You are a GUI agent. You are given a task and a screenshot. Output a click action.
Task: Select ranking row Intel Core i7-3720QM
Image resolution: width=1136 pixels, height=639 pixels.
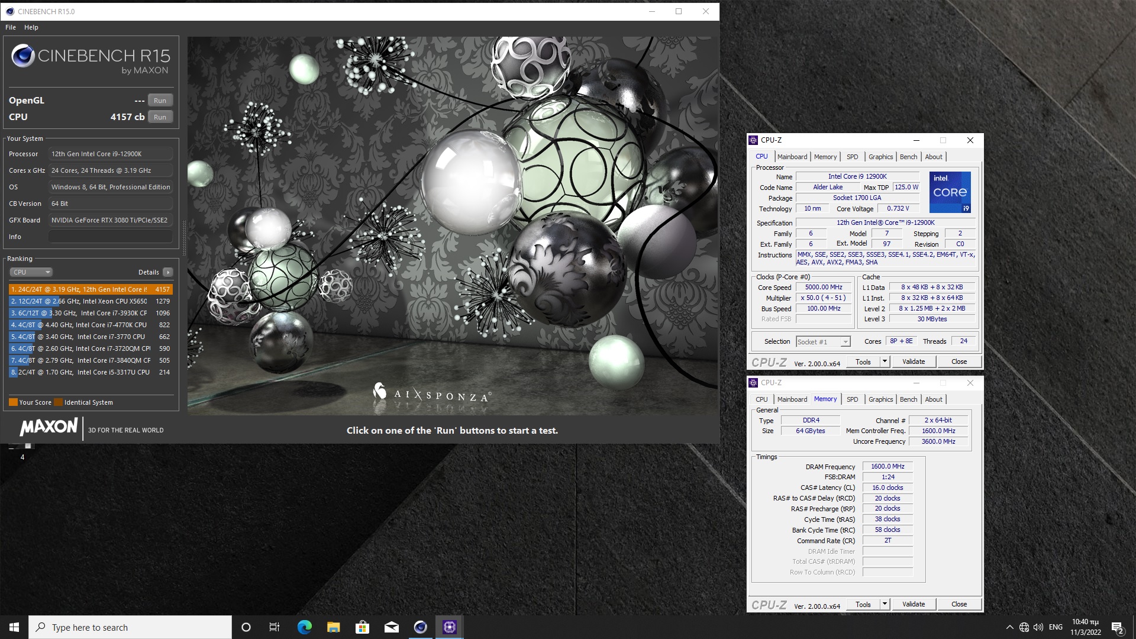(x=91, y=348)
